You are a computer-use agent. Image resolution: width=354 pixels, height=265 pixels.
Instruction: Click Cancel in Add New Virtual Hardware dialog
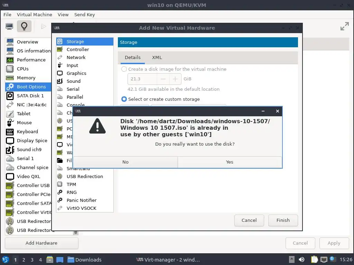click(249, 220)
